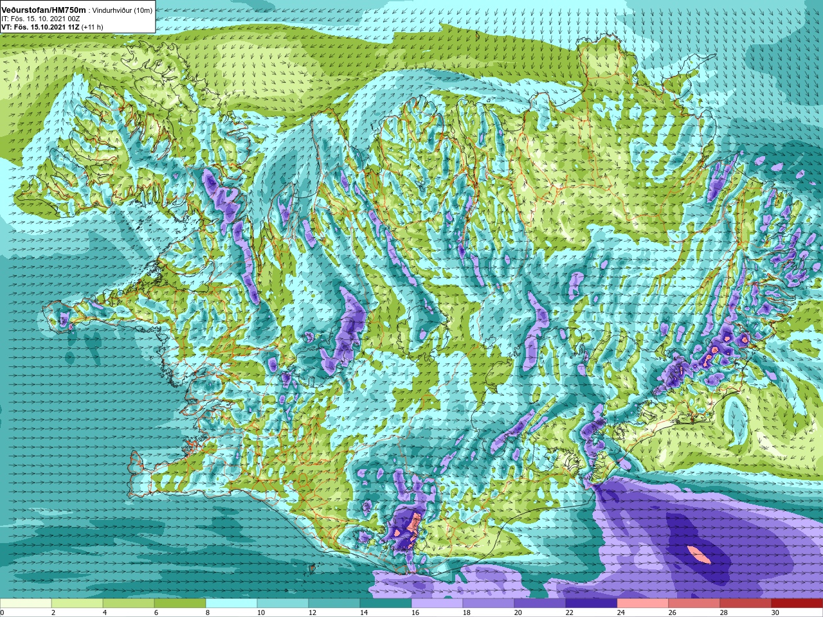Click legend value 24
Viewport: 823px width, 617px height.
620,613
